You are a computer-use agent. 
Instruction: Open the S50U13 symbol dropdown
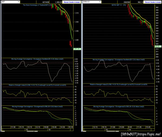(100, 2)
